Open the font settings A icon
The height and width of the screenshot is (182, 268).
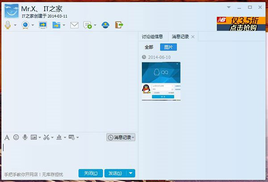(x=7, y=137)
